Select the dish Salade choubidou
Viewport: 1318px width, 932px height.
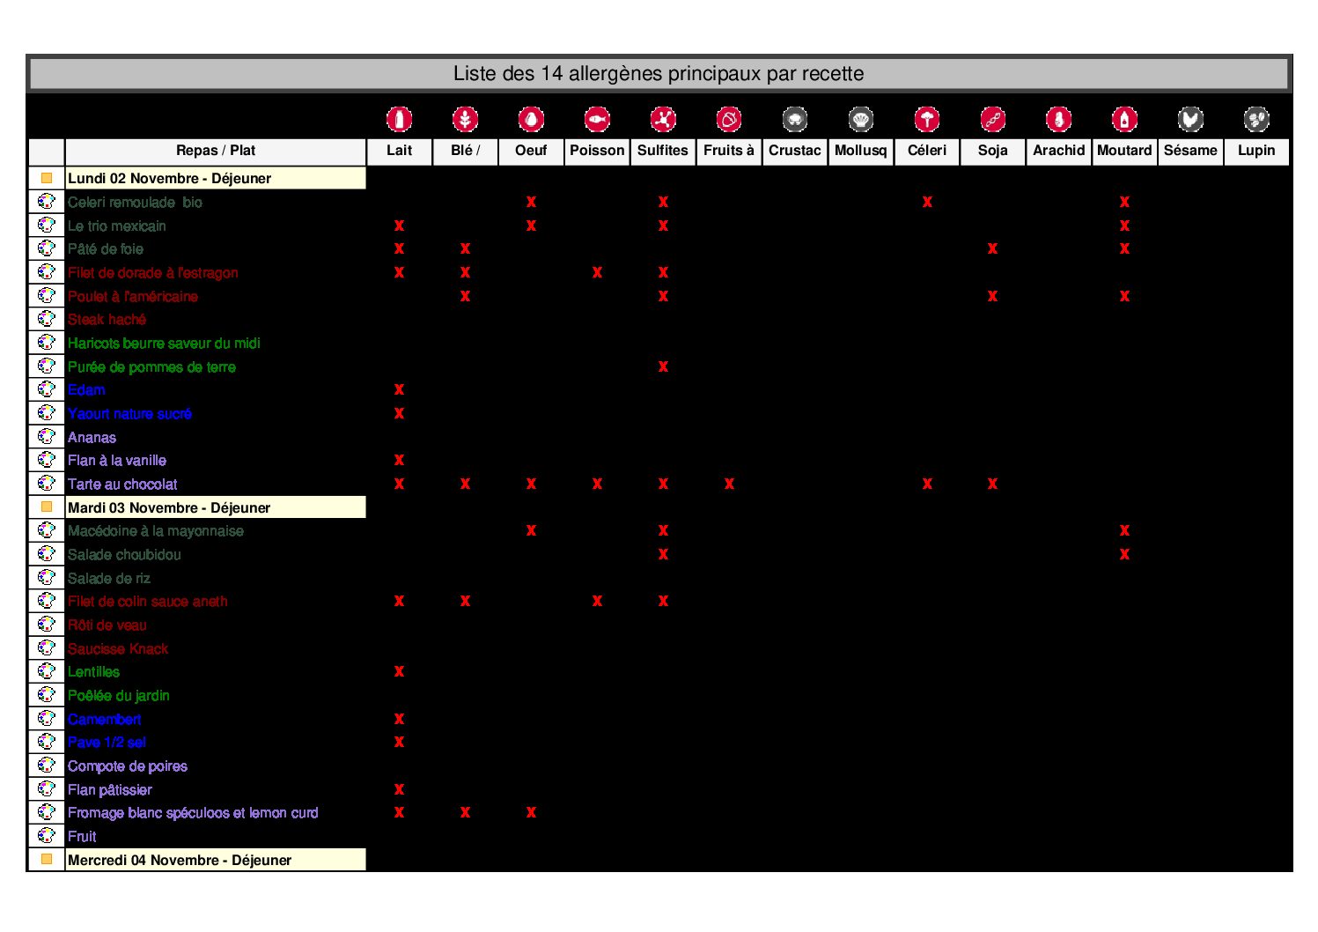[124, 554]
